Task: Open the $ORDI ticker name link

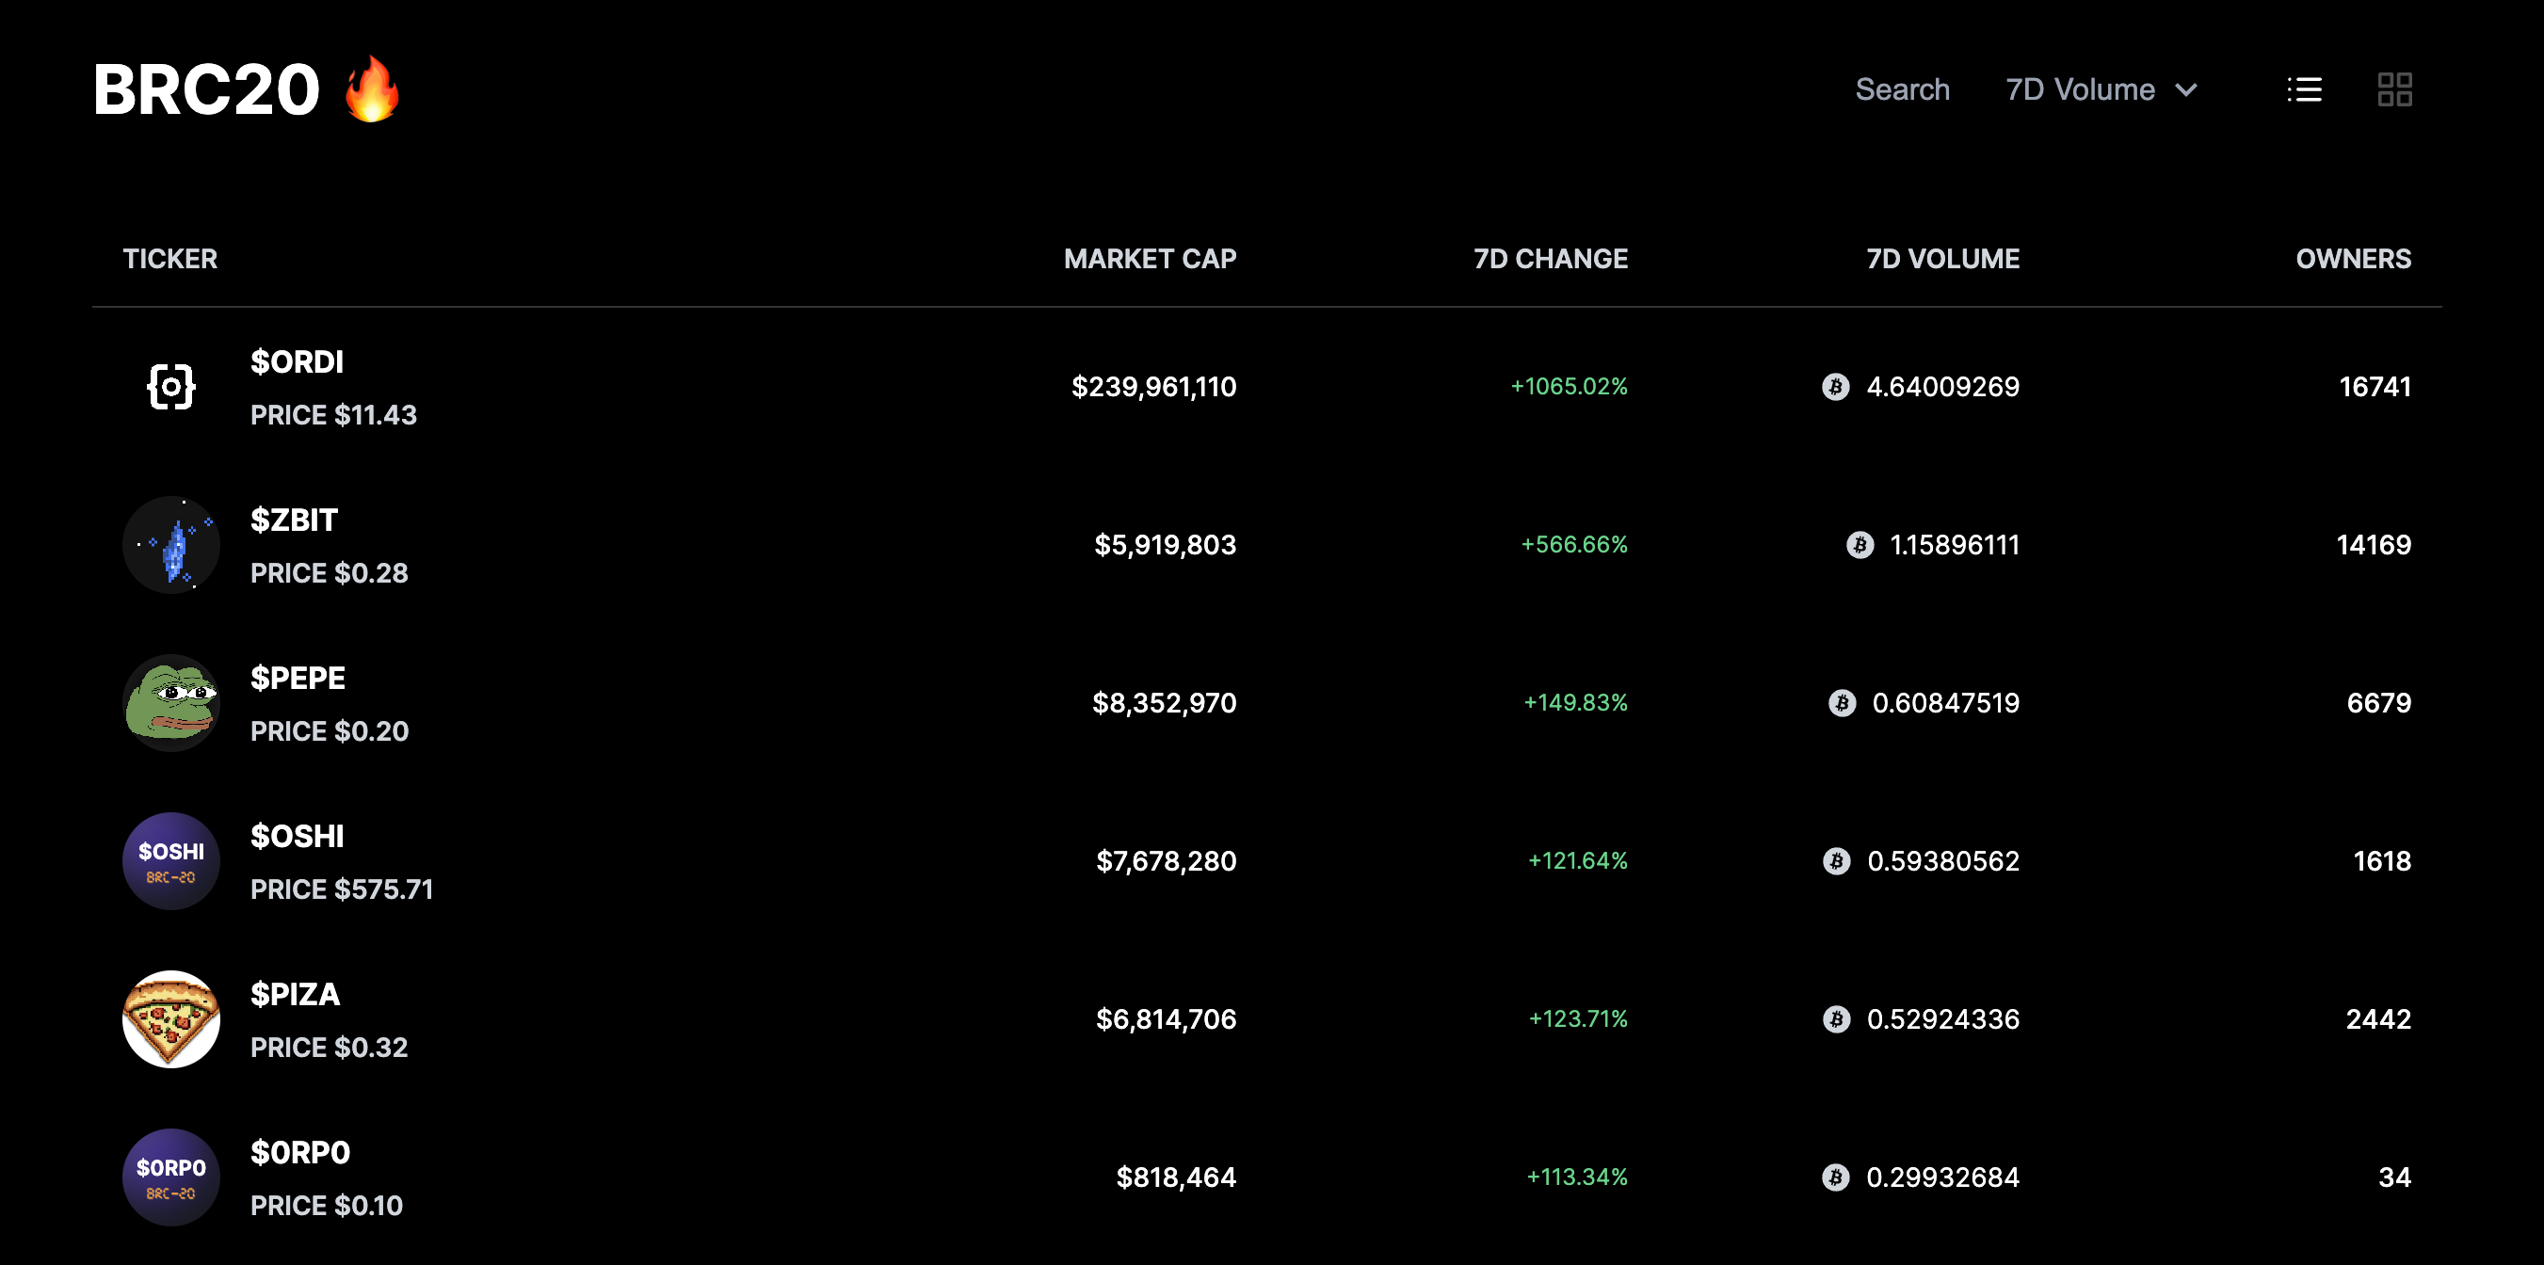Action: coord(297,361)
